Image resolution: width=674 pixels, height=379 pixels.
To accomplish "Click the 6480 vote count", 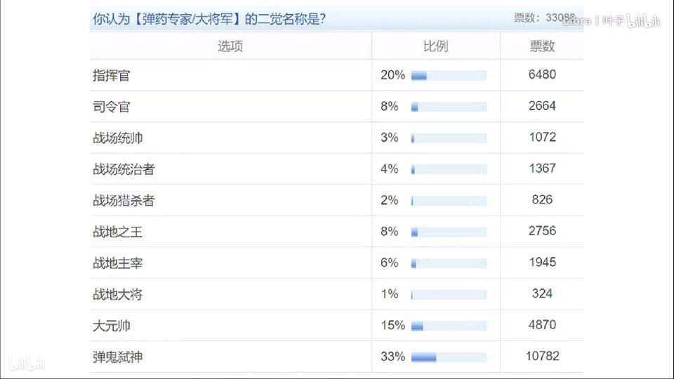I will point(542,74).
